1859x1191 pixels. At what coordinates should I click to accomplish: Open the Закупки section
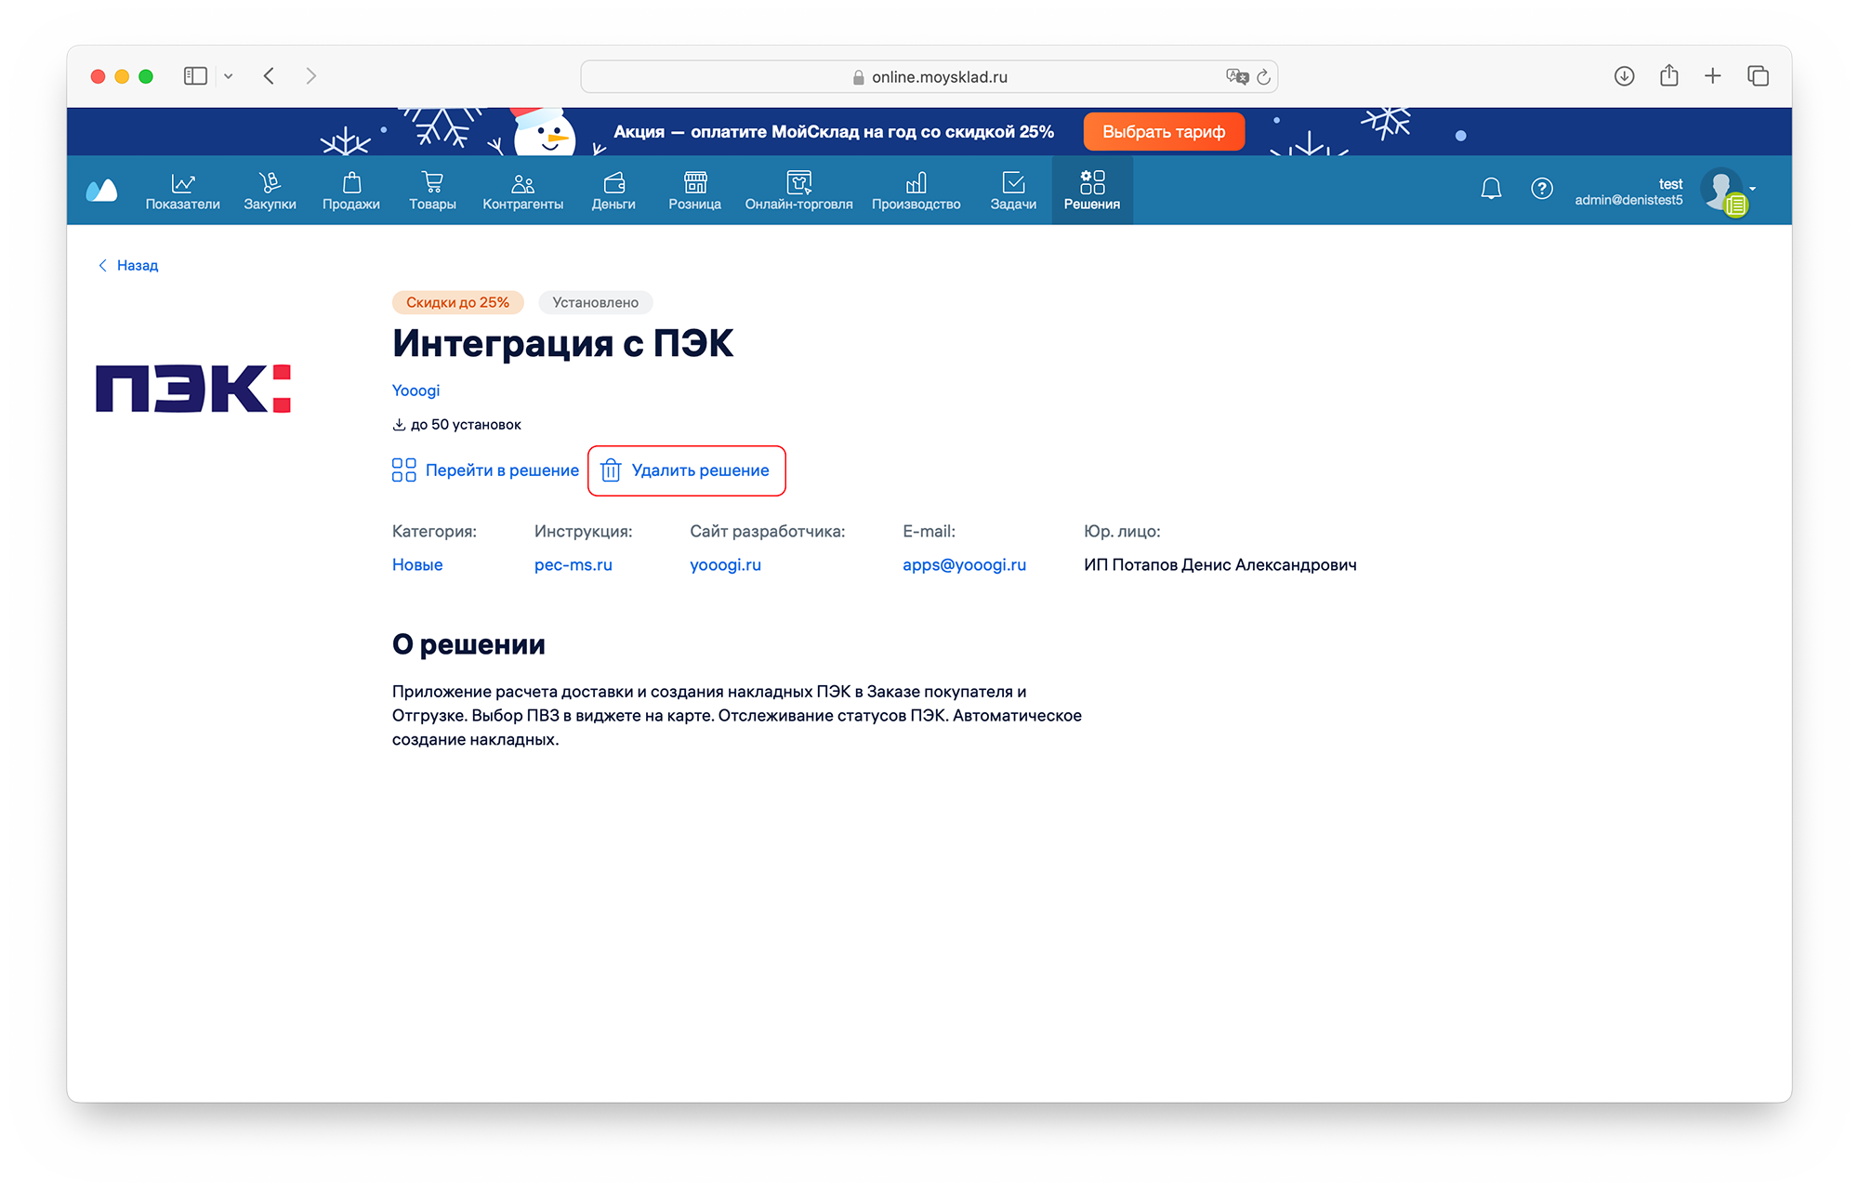click(x=270, y=191)
